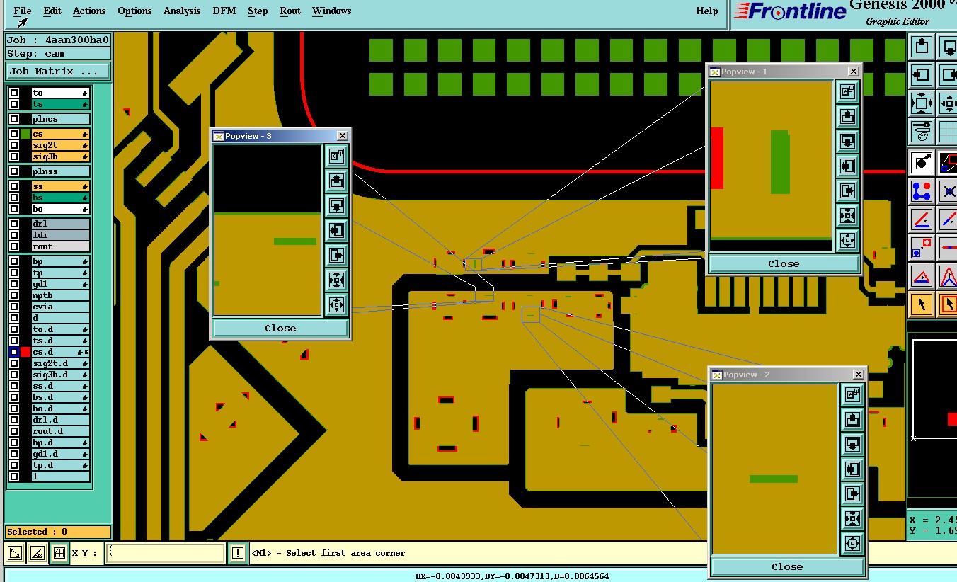Close Popview - 3 using the Close button
The height and width of the screenshot is (582, 957).
[280, 328]
